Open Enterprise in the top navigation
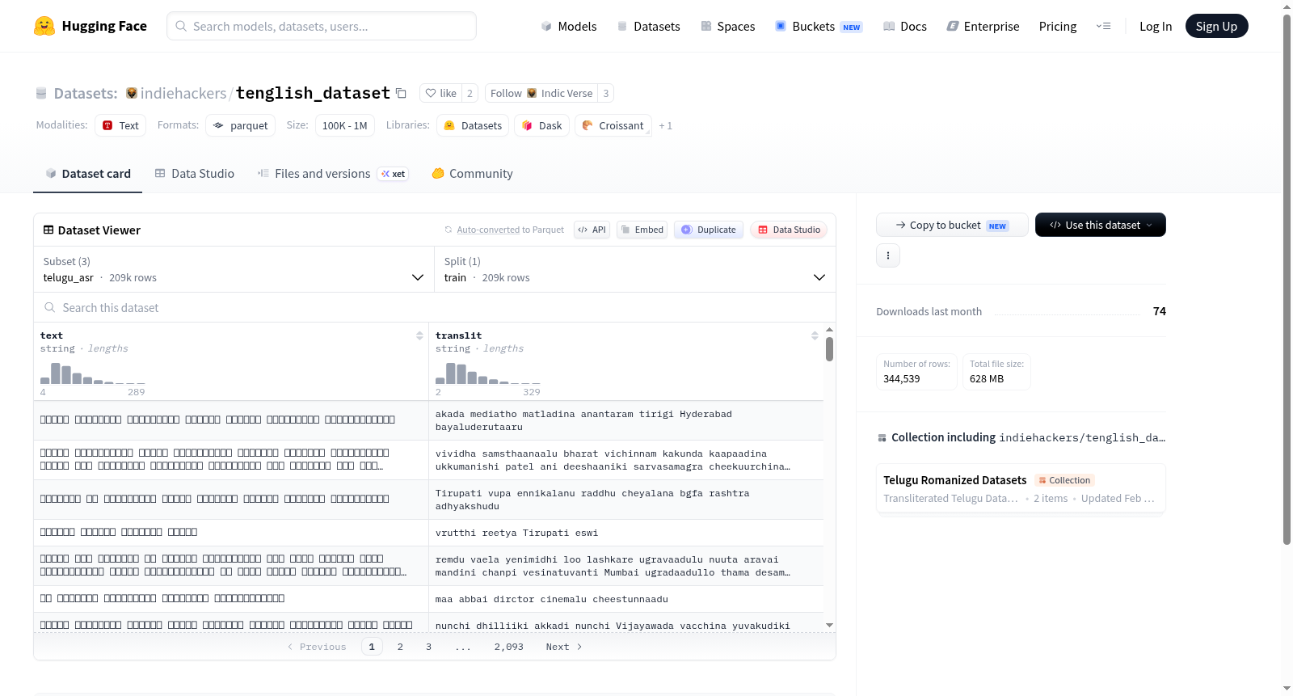1293x696 pixels. click(x=983, y=26)
